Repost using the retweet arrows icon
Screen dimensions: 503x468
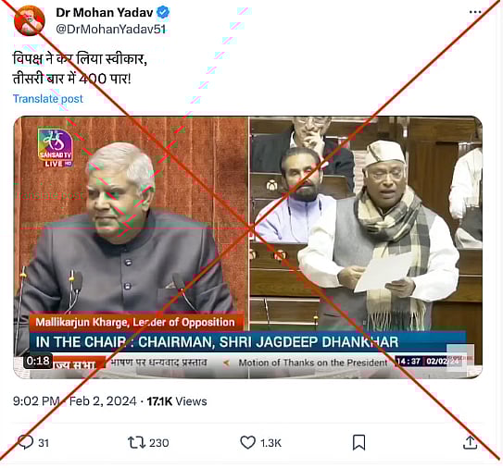pos(137,442)
